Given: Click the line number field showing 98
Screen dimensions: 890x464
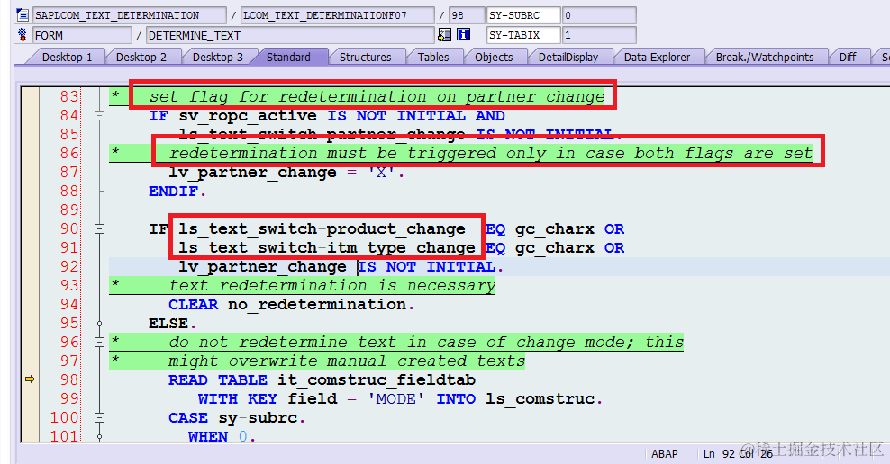Looking at the screenshot, I should click(x=467, y=15).
